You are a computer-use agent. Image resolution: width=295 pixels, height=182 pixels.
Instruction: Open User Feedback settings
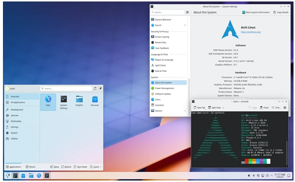coord(169,48)
